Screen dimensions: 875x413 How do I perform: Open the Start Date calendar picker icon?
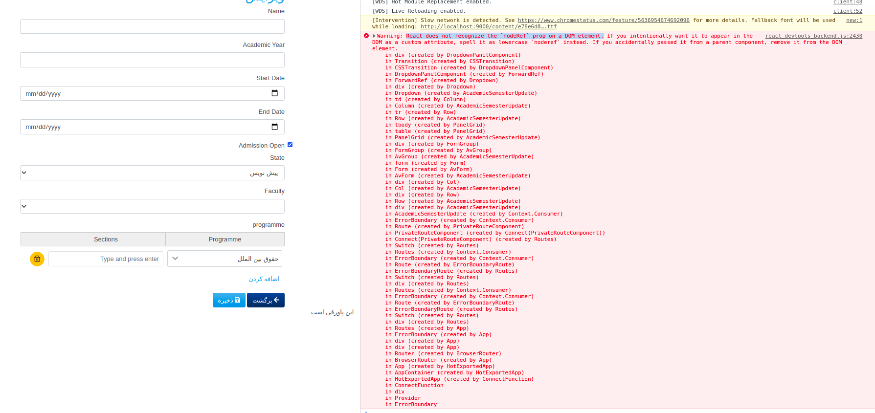(x=274, y=93)
